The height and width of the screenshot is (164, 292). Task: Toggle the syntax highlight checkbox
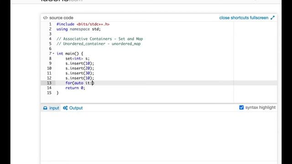pyautogui.click(x=241, y=108)
